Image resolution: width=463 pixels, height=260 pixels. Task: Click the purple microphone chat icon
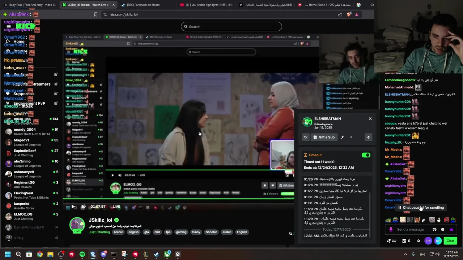point(391,229)
